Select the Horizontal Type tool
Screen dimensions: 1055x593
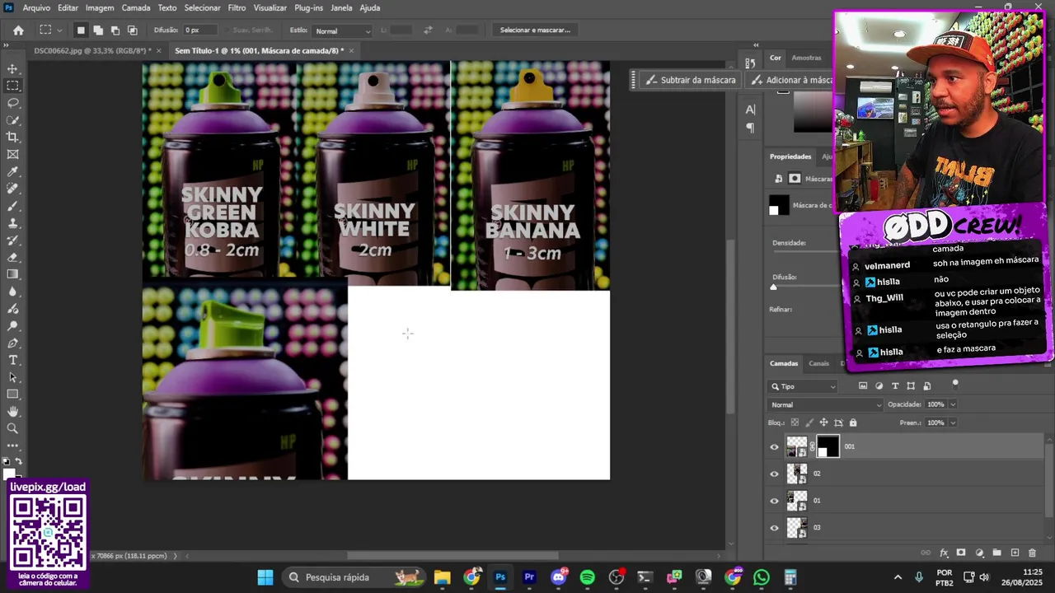[12, 361]
